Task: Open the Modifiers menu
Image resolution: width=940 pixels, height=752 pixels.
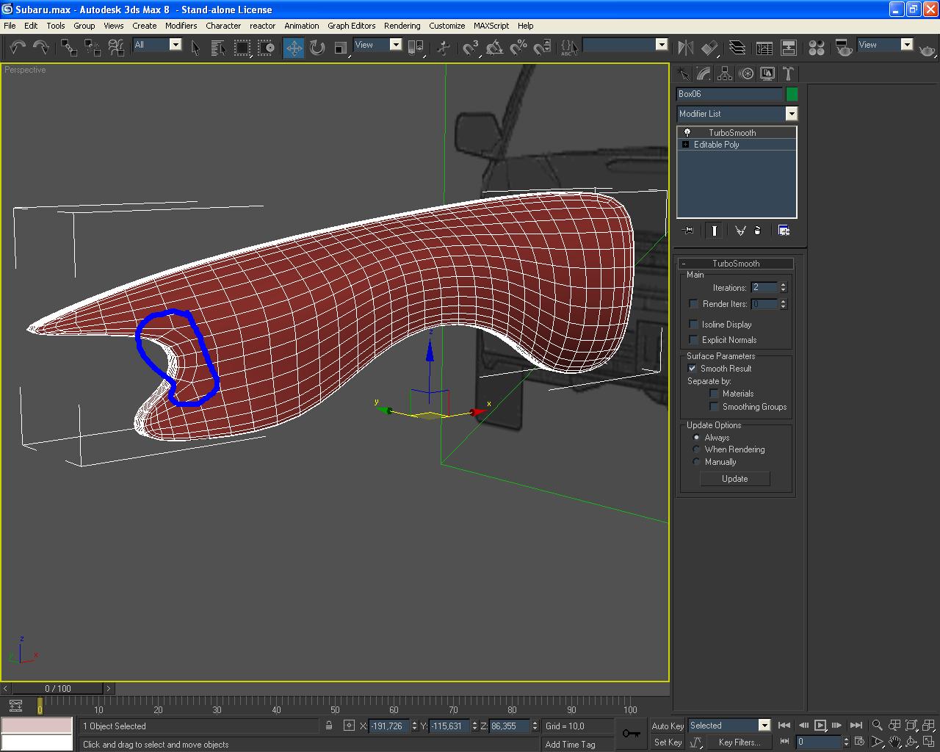Action: 181,26
